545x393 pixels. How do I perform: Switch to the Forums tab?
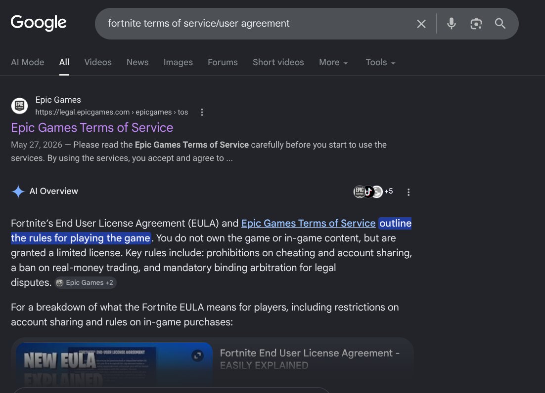(x=223, y=62)
